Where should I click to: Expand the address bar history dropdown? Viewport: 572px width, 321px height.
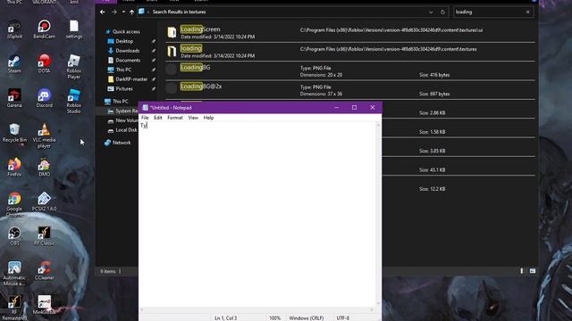(x=431, y=12)
